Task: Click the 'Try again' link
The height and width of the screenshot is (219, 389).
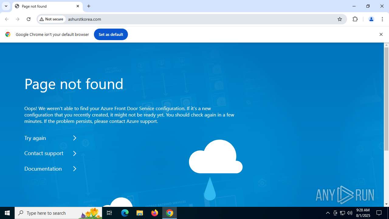Action: tap(35, 138)
